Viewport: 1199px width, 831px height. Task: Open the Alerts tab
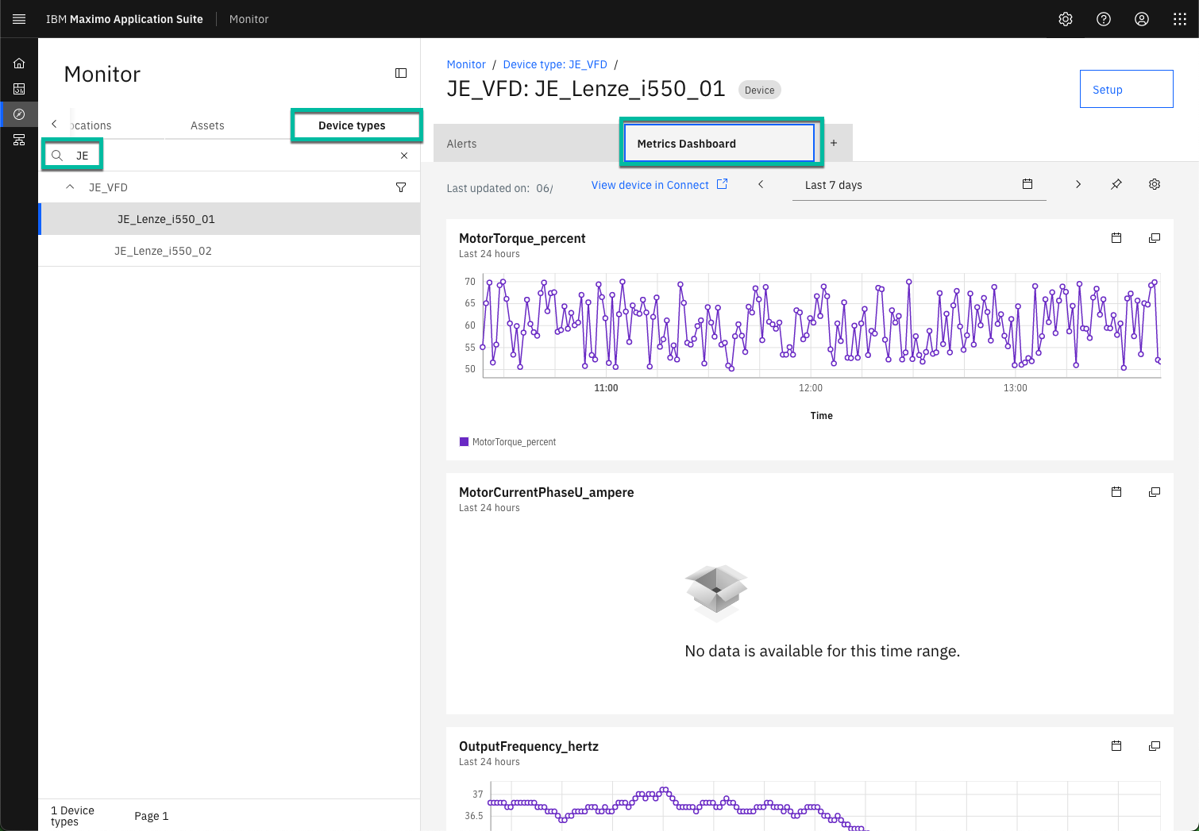coord(527,144)
